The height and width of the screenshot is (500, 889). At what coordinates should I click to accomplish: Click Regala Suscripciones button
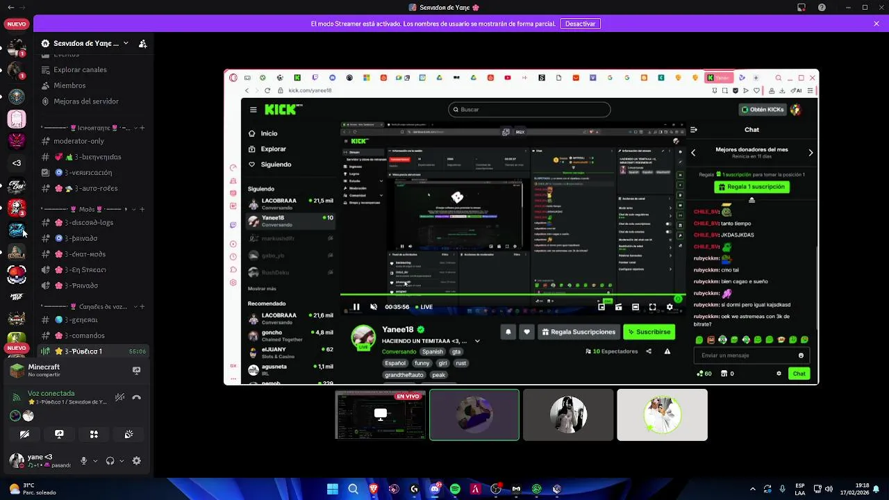coord(579,332)
